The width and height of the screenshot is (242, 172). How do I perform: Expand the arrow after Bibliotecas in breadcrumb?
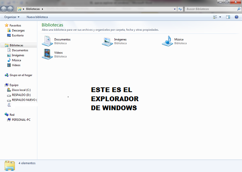(42, 9)
